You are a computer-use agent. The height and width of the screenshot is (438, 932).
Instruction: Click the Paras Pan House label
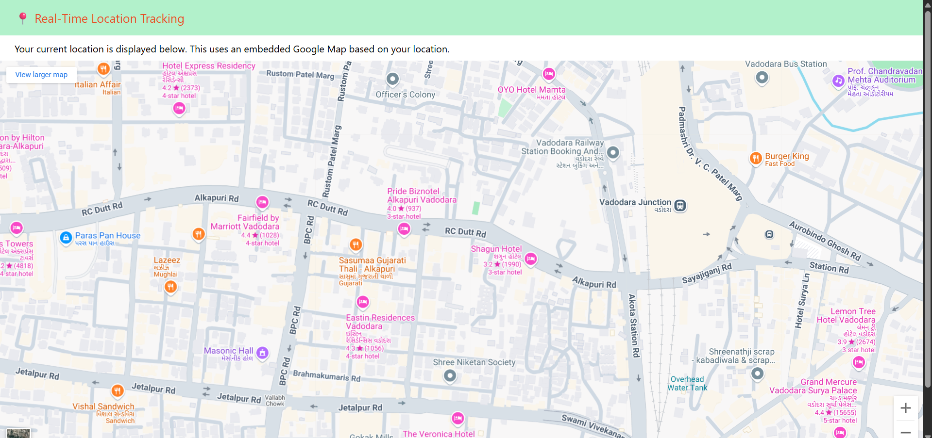[108, 236]
